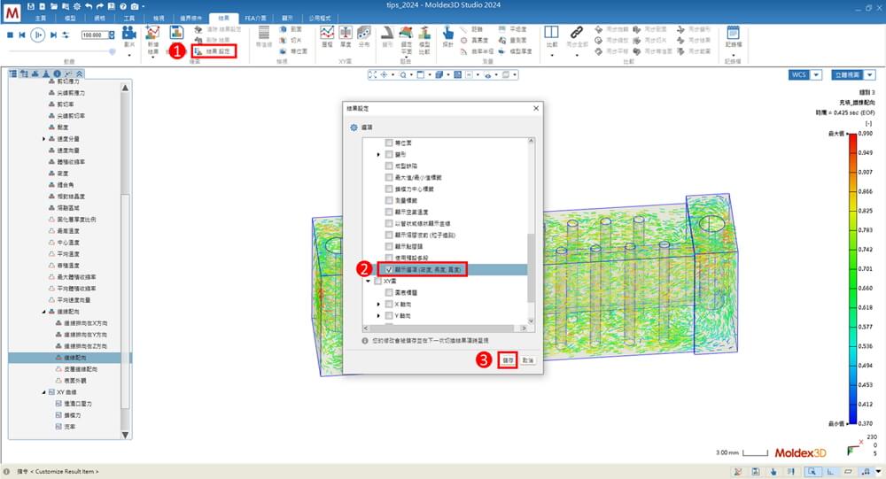Viewport: 886px width, 479px height.
Task: Click the dialog list vertical scrollbar
Action: 531,268
